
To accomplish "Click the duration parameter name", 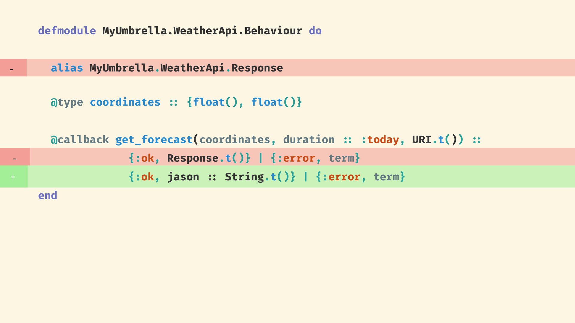I will 309,140.
